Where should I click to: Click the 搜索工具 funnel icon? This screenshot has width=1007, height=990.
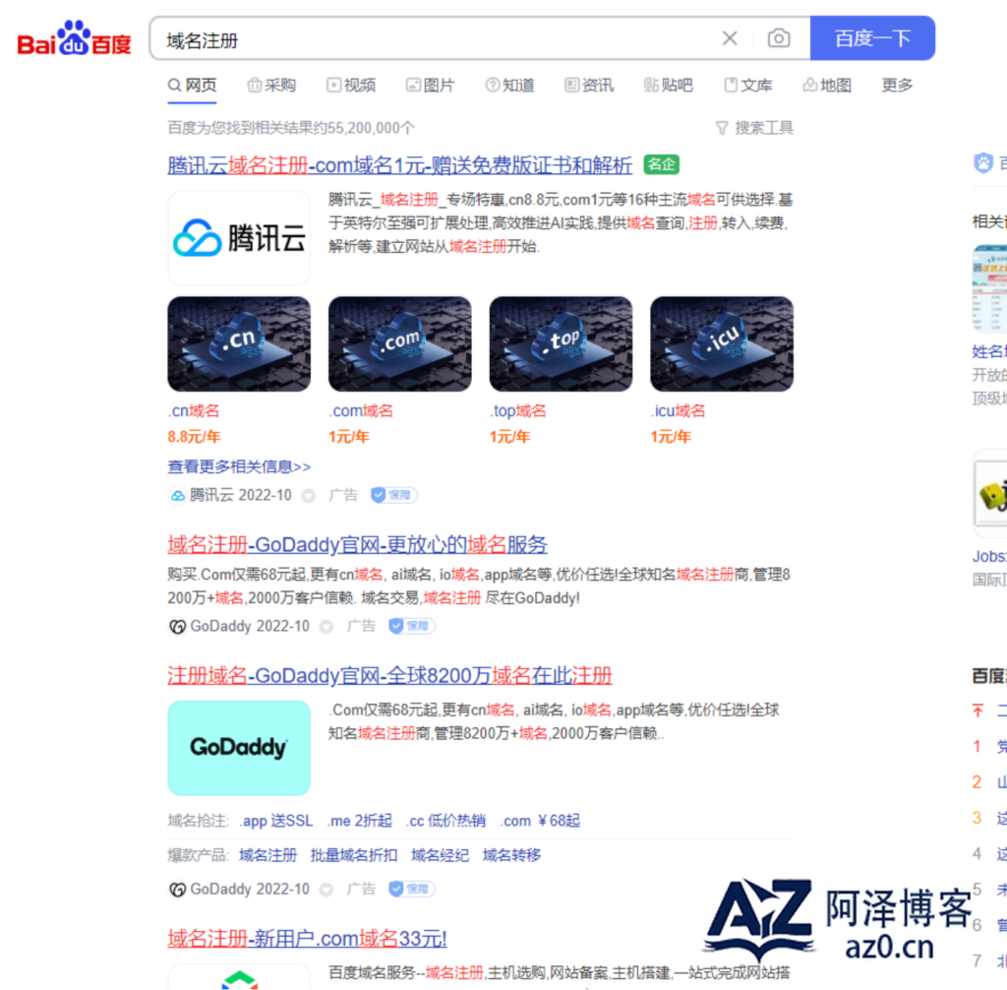point(722,129)
